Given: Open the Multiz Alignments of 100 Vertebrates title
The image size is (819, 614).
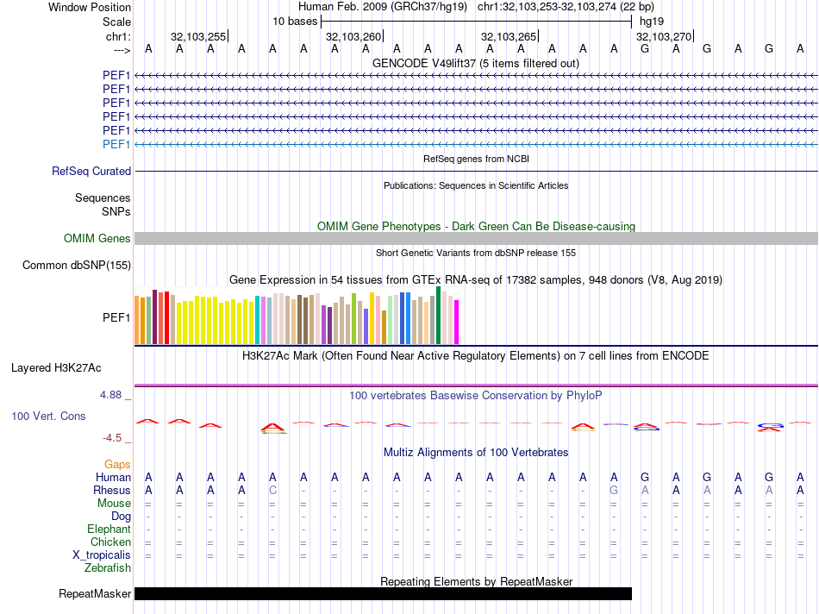Looking at the screenshot, I should click(x=476, y=453).
